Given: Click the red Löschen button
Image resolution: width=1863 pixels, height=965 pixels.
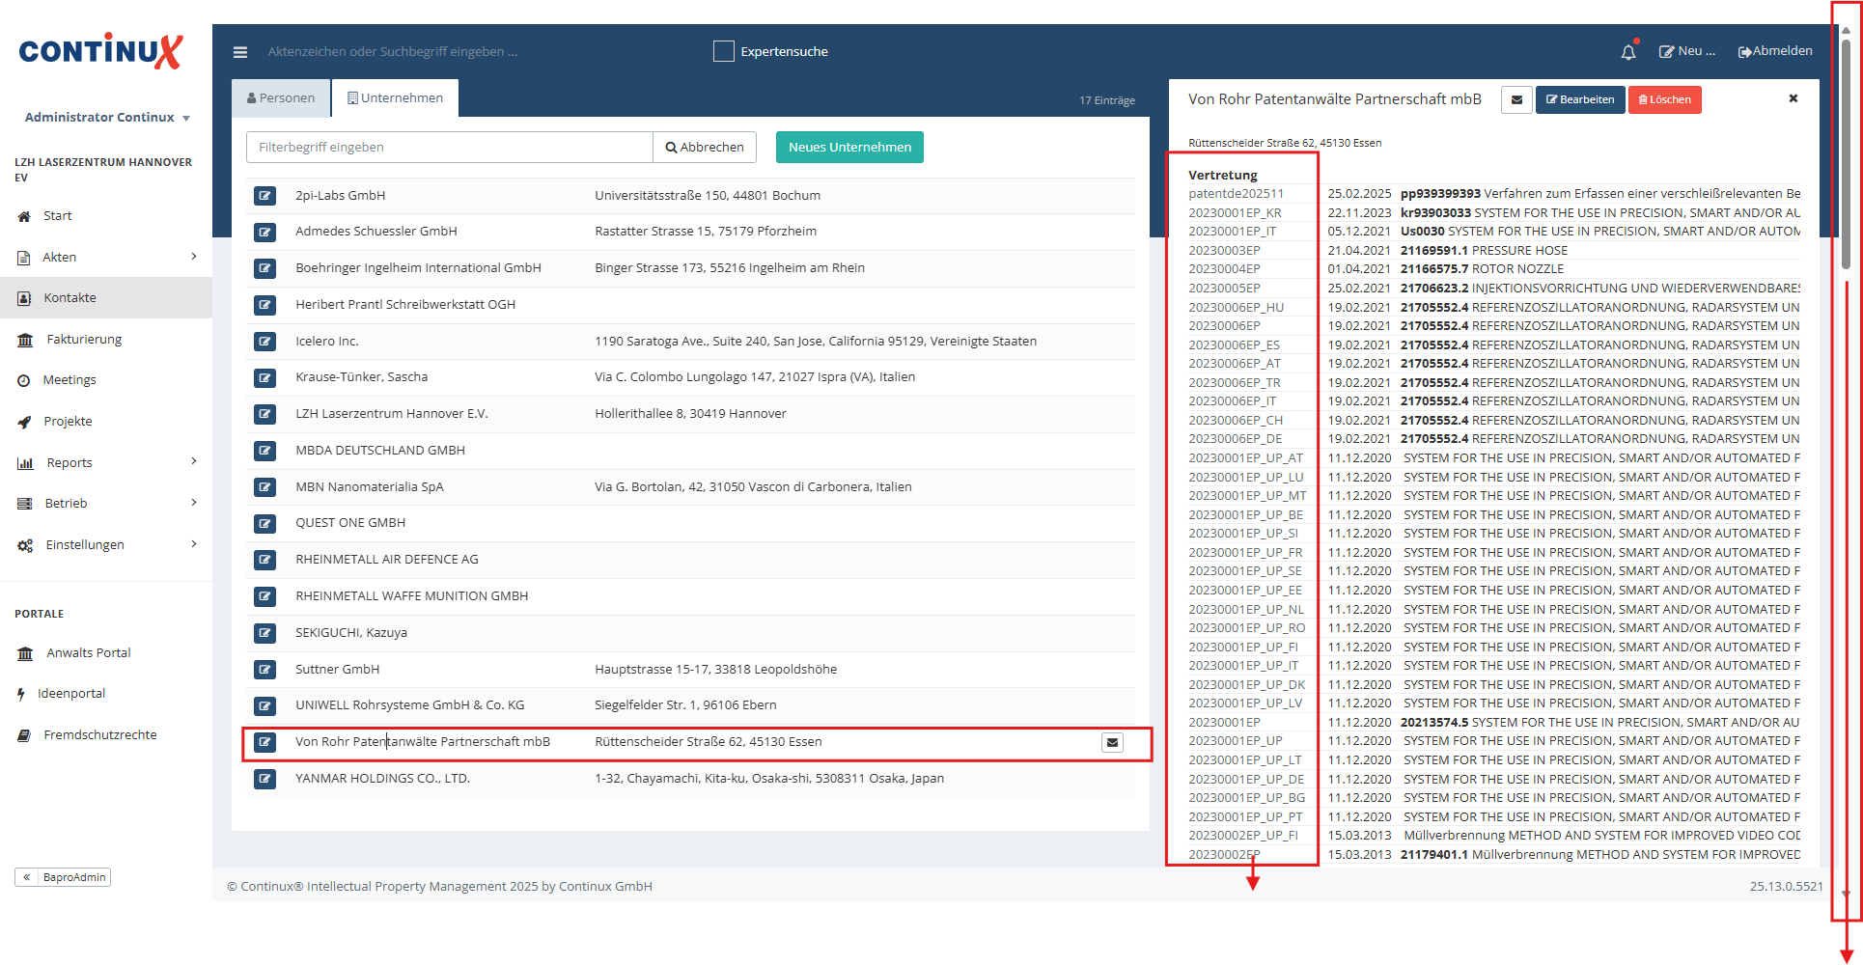Looking at the screenshot, I should 1665,99.
